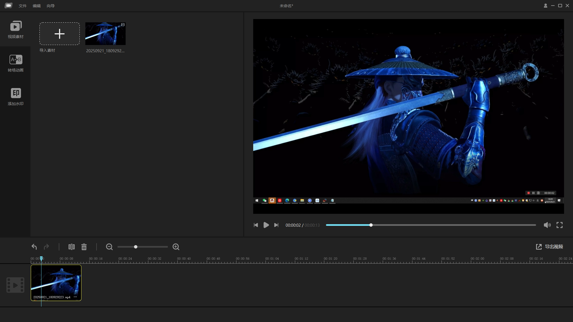The height and width of the screenshot is (322, 573).
Task: Redo the last edit
Action: click(x=46, y=247)
